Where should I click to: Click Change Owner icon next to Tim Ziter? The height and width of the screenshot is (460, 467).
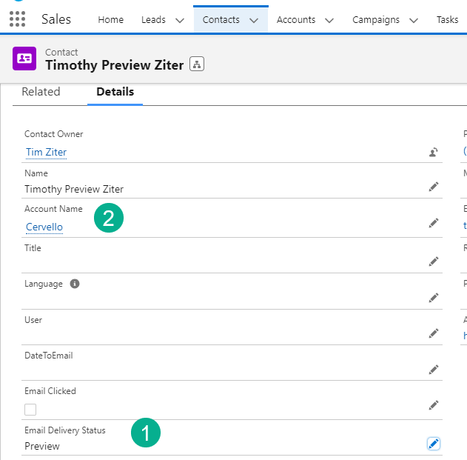coord(433,153)
